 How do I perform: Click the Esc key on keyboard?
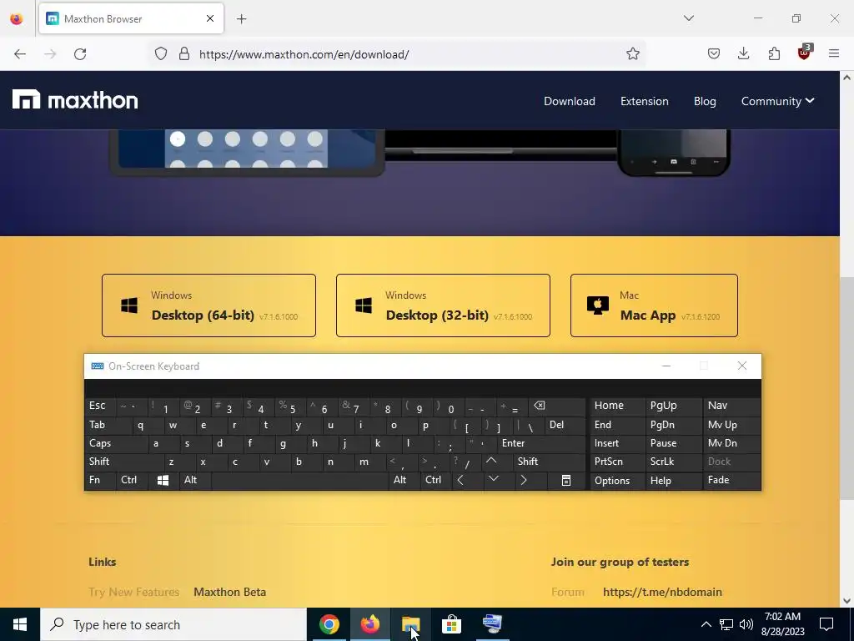(x=100, y=406)
